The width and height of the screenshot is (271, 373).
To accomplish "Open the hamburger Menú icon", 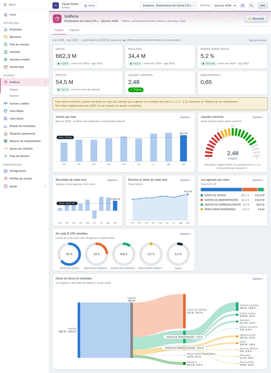I will click(x=5, y=5).
